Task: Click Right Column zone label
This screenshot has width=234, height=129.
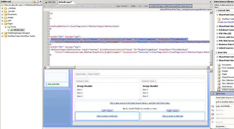Action: pos(173,111)
